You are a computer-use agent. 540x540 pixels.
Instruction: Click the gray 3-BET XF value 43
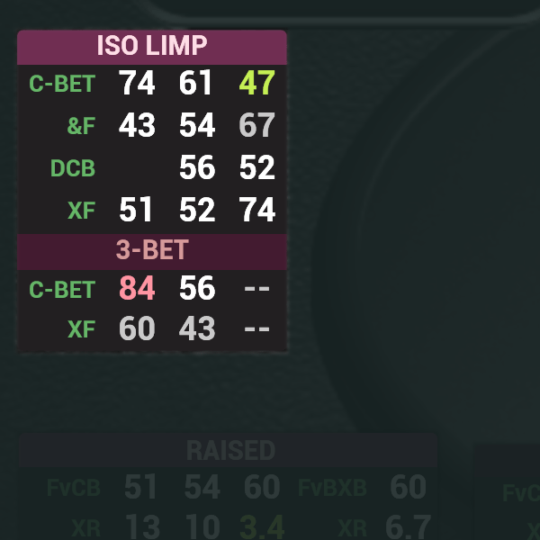point(197,328)
